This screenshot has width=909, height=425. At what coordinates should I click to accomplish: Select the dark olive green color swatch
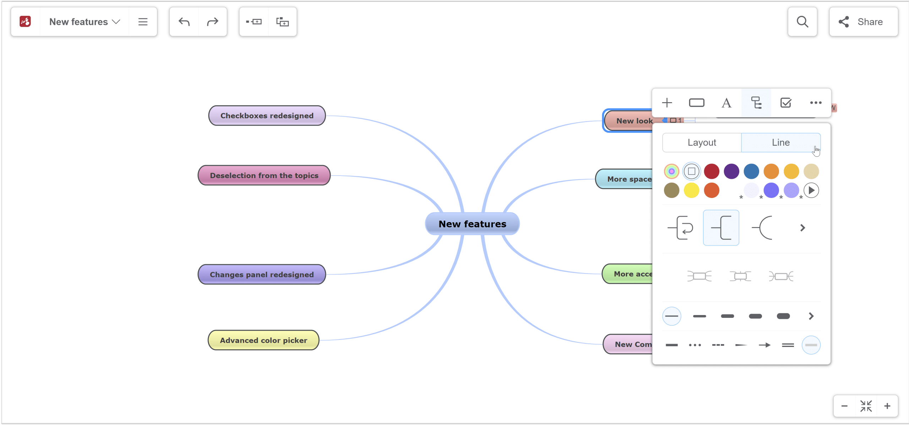pos(672,191)
